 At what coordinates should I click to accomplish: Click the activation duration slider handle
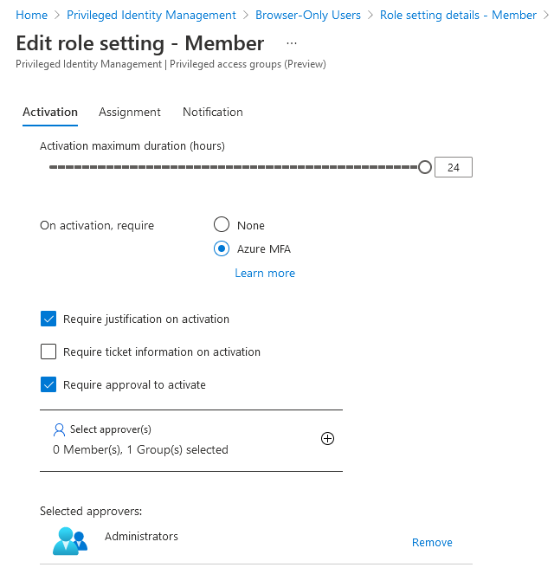tap(424, 167)
